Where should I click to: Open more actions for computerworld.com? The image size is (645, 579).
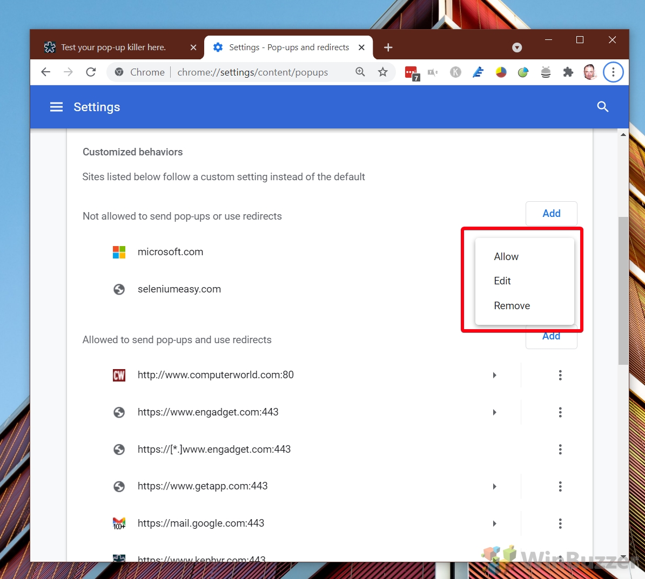(x=560, y=375)
